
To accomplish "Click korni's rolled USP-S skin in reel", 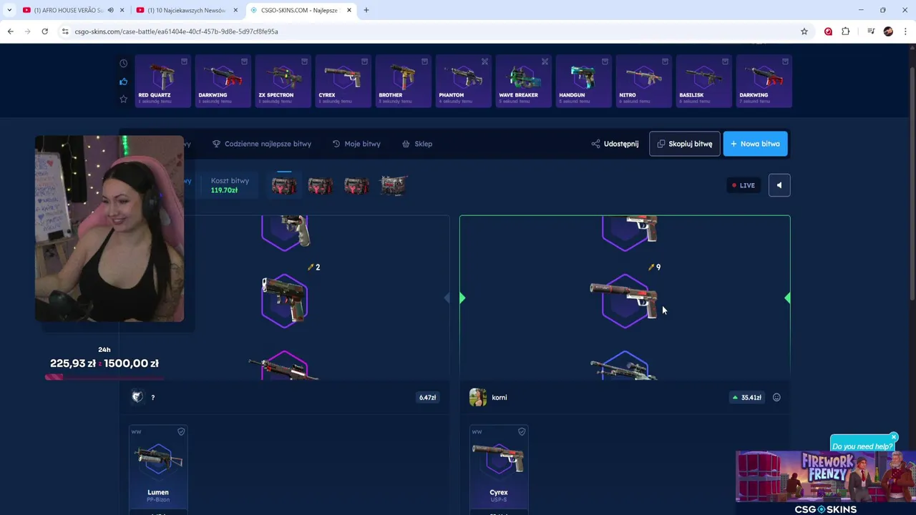I will click(625, 300).
